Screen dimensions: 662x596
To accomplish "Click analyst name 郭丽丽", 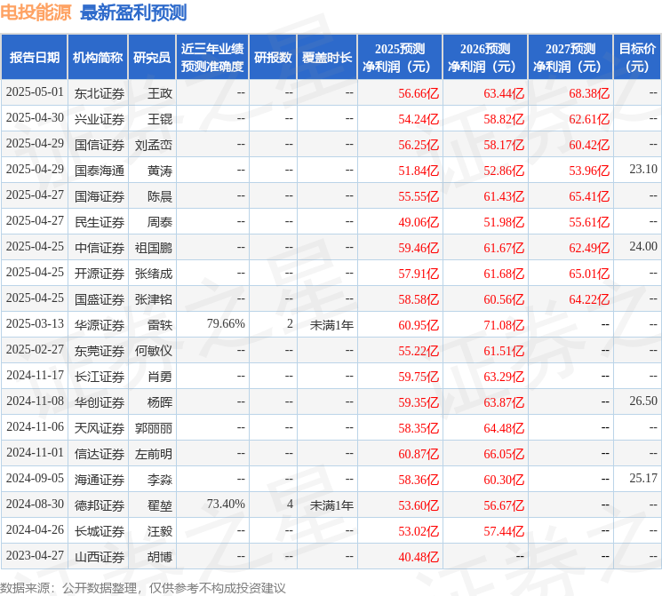I will tap(154, 428).
